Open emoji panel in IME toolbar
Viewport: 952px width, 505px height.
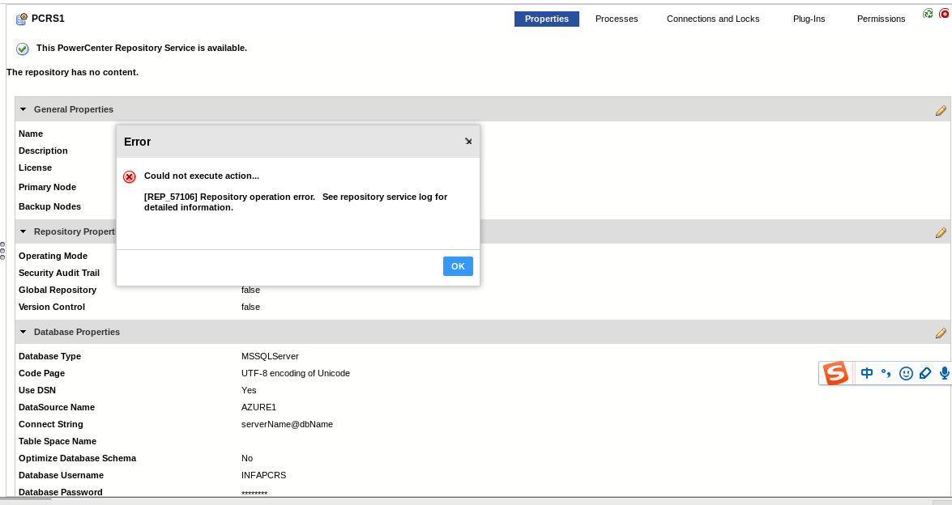906,373
